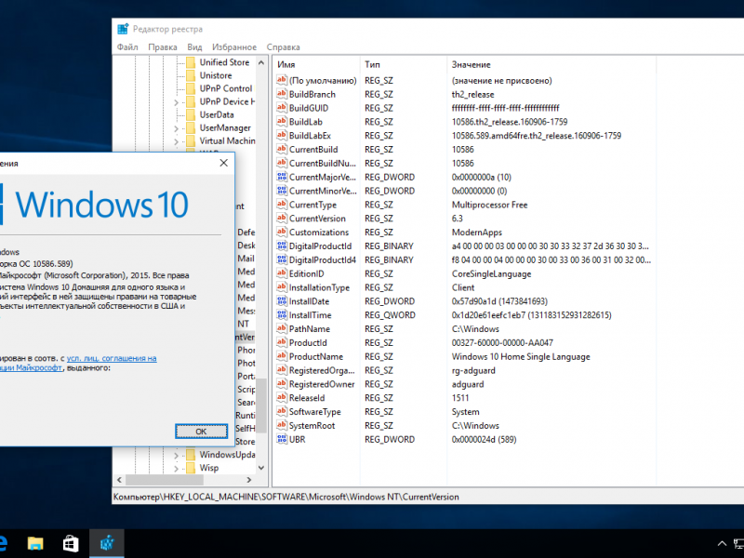Select the UserManager key label
Viewport: 744px width, 558px height.
(225, 127)
